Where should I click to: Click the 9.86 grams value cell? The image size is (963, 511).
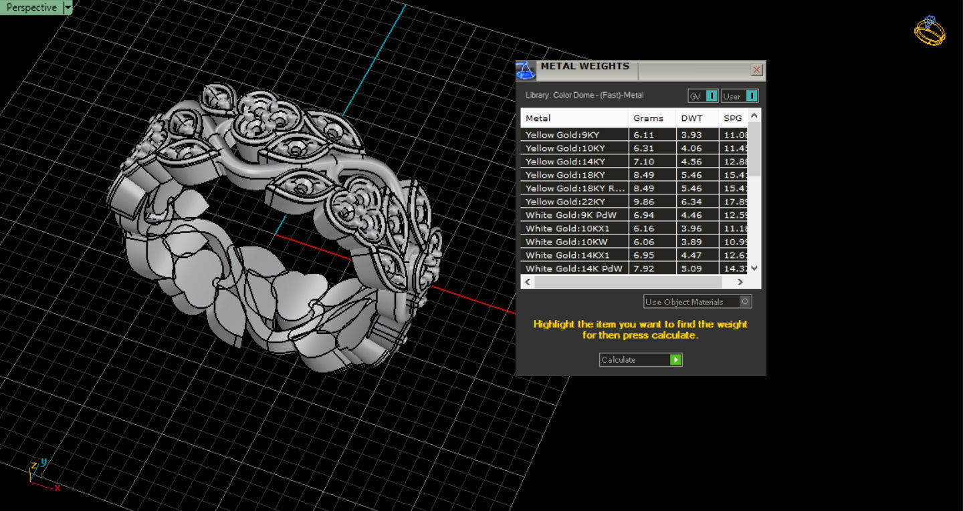pyautogui.click(x=652, y=202)
